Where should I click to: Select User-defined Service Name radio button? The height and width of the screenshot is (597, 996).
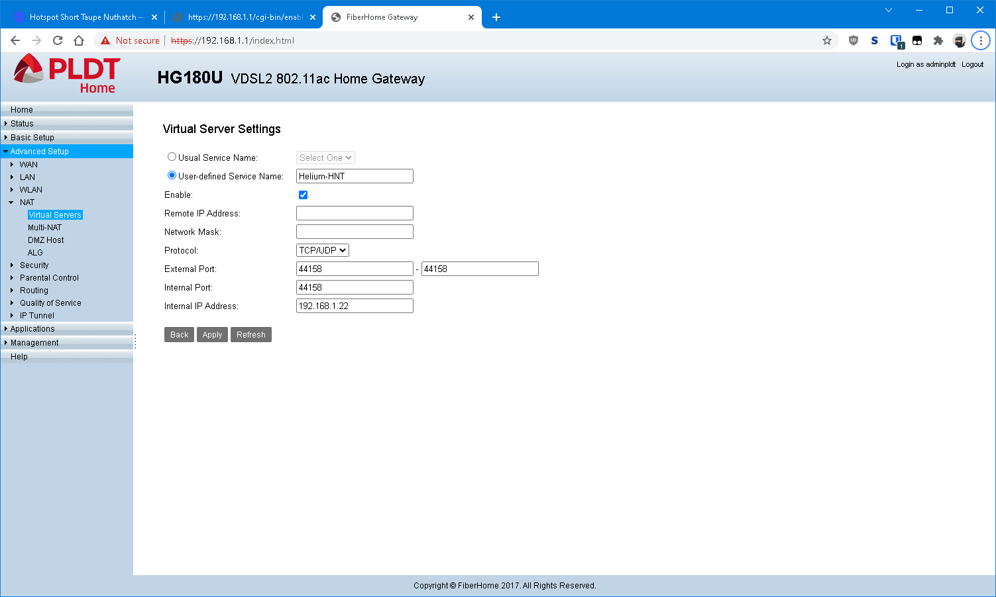pos(172,175)
